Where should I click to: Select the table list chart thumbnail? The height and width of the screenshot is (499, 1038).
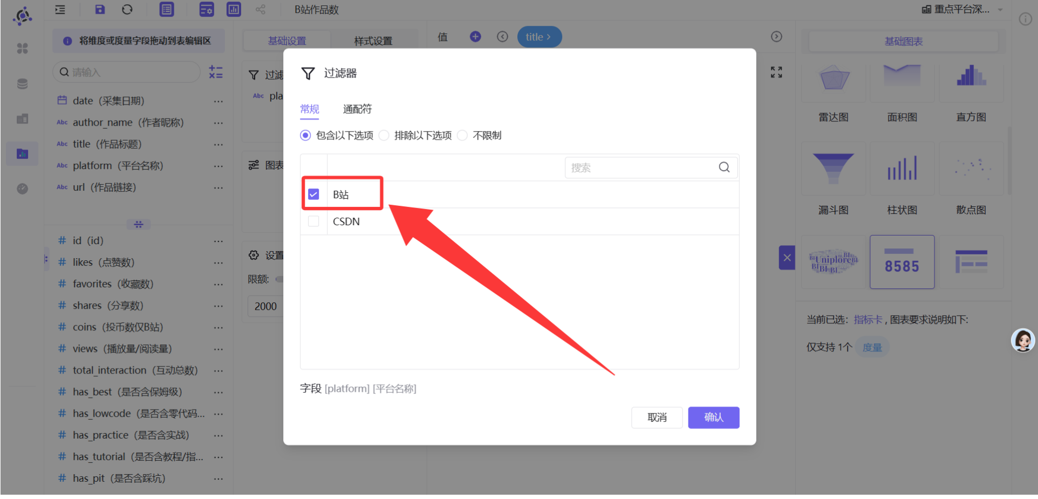click(971, 262)
